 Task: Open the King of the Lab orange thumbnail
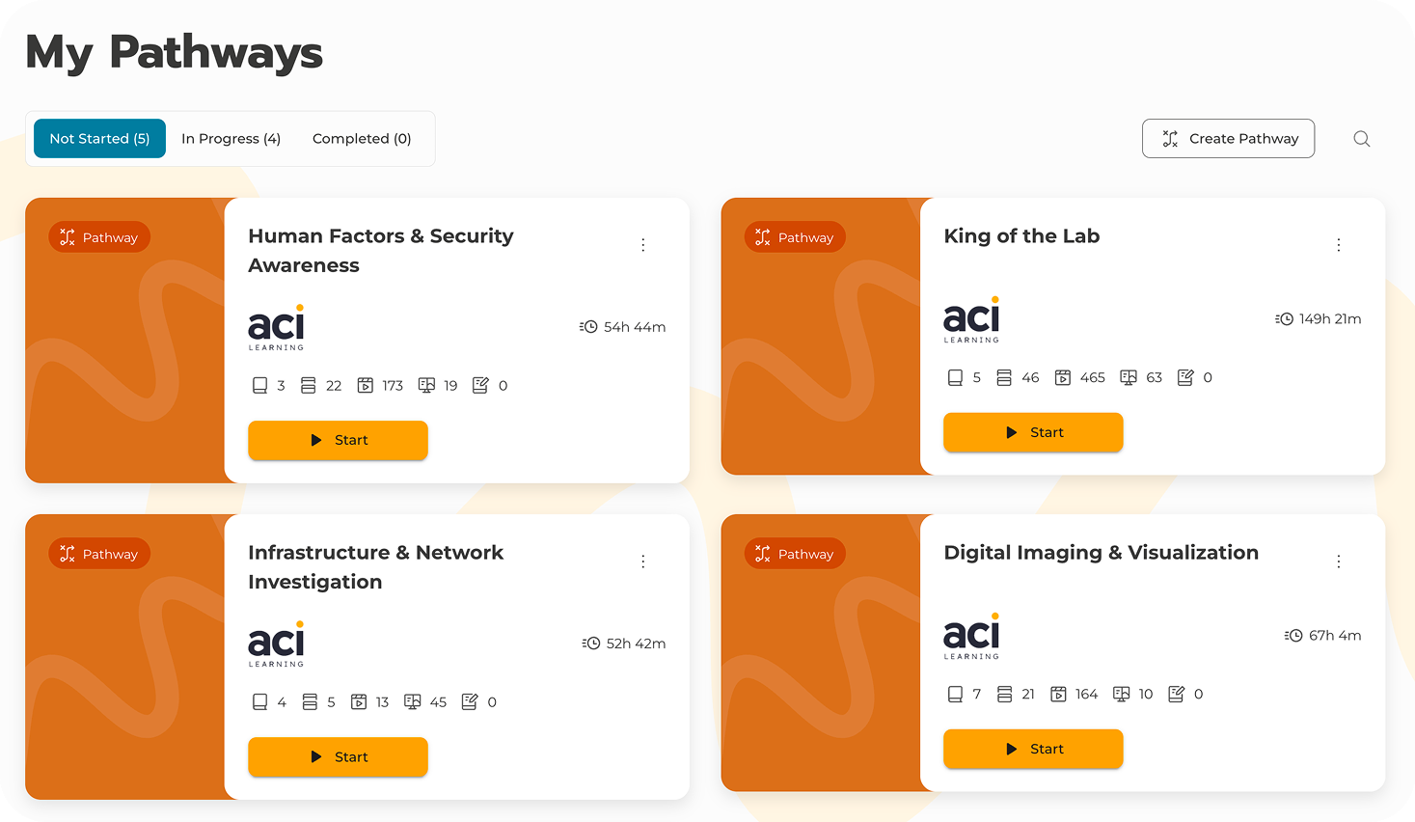[821, 337]
